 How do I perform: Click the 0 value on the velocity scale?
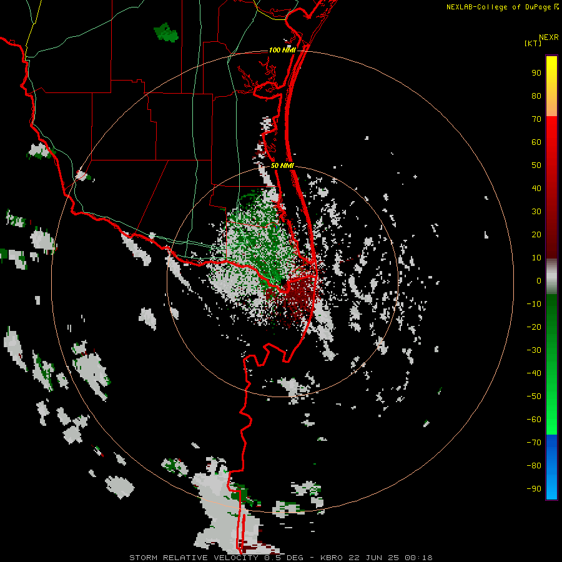[x=539, y=281]
